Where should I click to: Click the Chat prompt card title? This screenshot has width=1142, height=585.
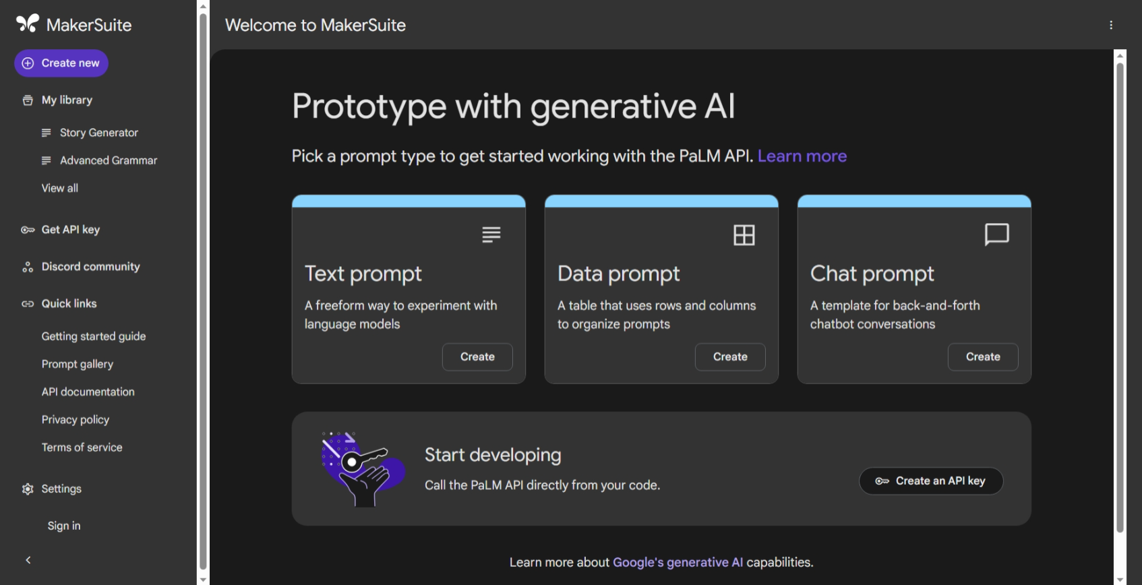(872, 274)
